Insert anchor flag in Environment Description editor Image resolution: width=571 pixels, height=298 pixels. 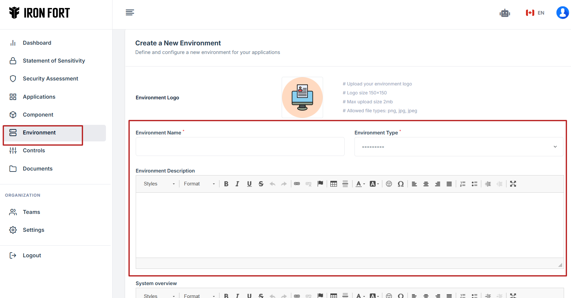pos(320,184)
